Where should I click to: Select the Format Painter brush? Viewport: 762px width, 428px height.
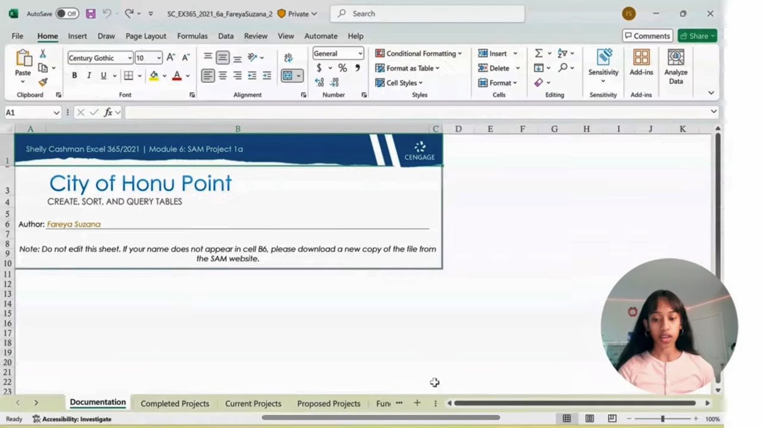coord(43,82)
